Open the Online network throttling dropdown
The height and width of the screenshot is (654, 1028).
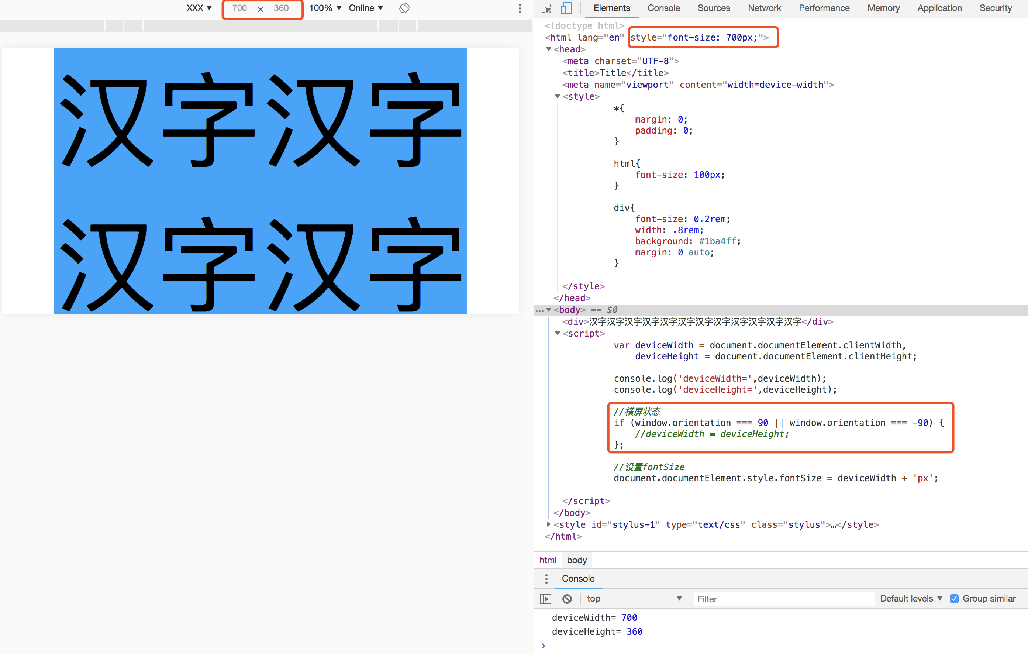coord(366,8)
